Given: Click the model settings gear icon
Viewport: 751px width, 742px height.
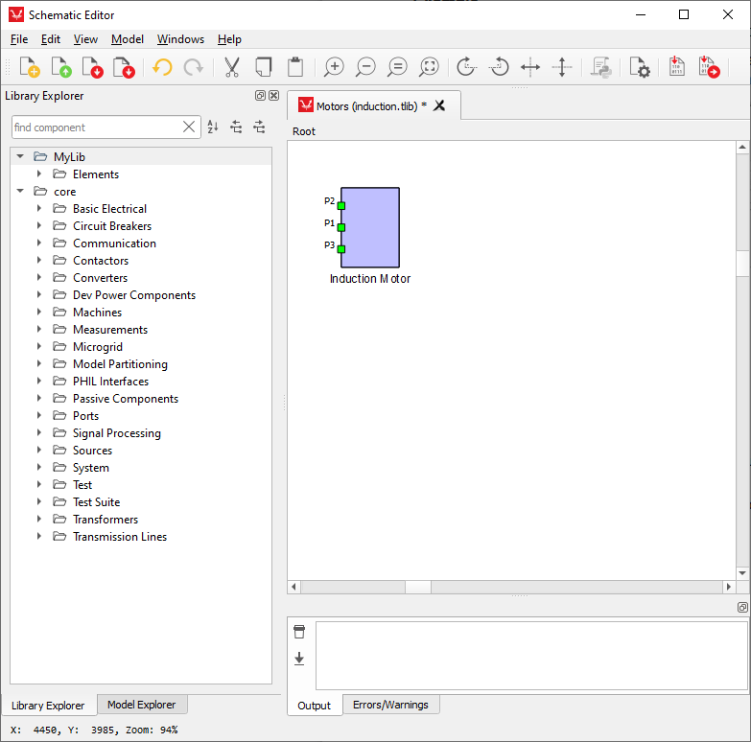Looking at the screenshot, I should pos(640,67).
